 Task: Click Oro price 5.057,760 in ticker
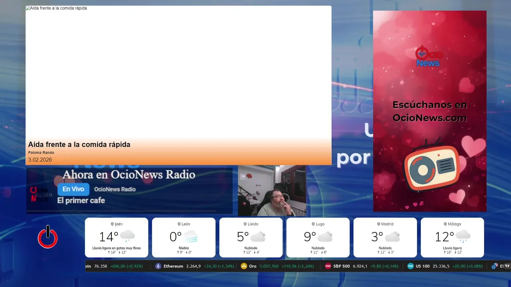coord(269,266)
